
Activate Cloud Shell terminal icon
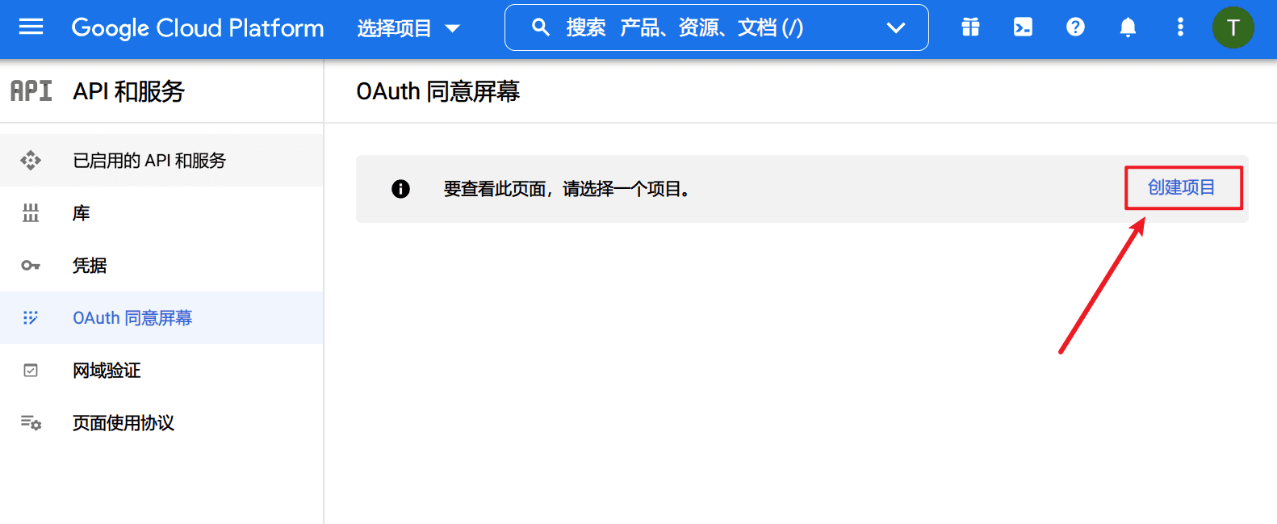[1023, 27]
